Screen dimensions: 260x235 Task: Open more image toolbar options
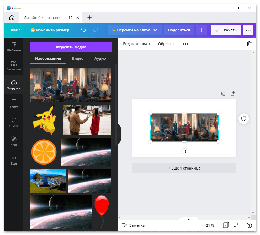(185, 44)
